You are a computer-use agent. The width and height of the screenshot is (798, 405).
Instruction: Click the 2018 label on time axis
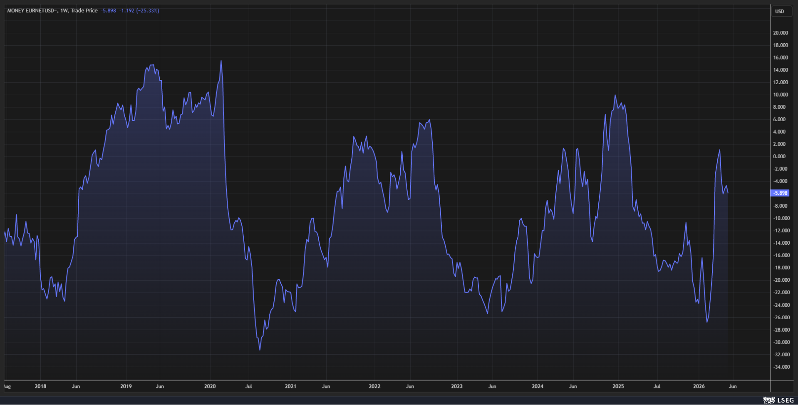(x=40, y=386)
